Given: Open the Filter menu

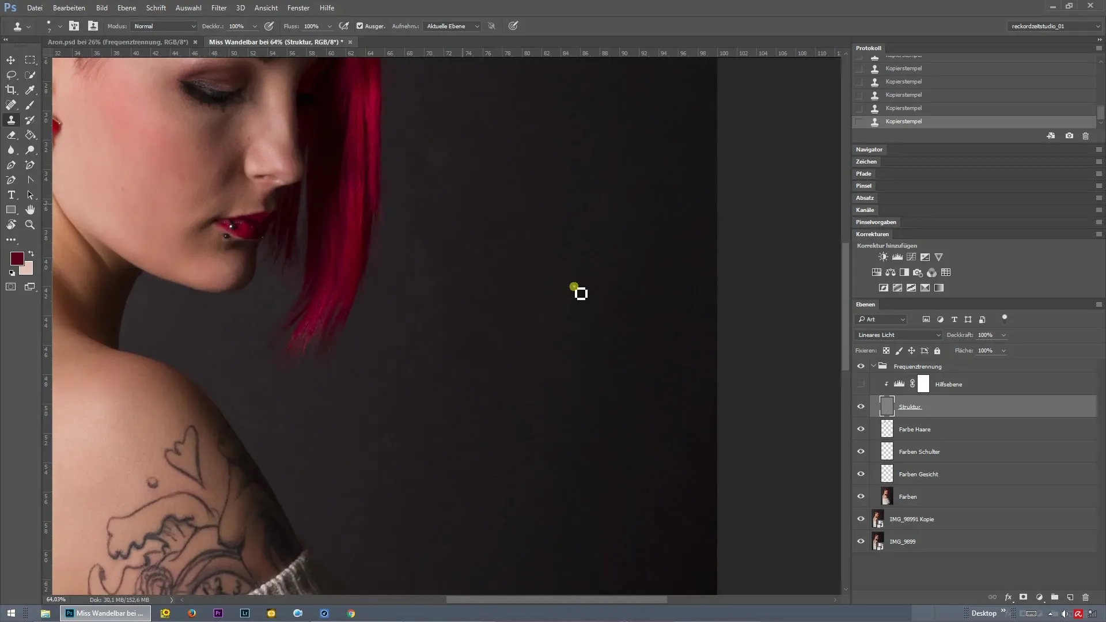Looking at the screenshot, I should tap(219, 8).
